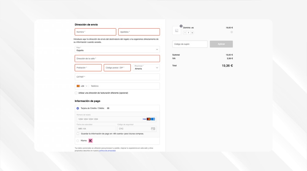Click the credit card icon next to Tarjeta de Crédito
The width and height of the screenshot is (307, 171).
[x=108, y=108]
